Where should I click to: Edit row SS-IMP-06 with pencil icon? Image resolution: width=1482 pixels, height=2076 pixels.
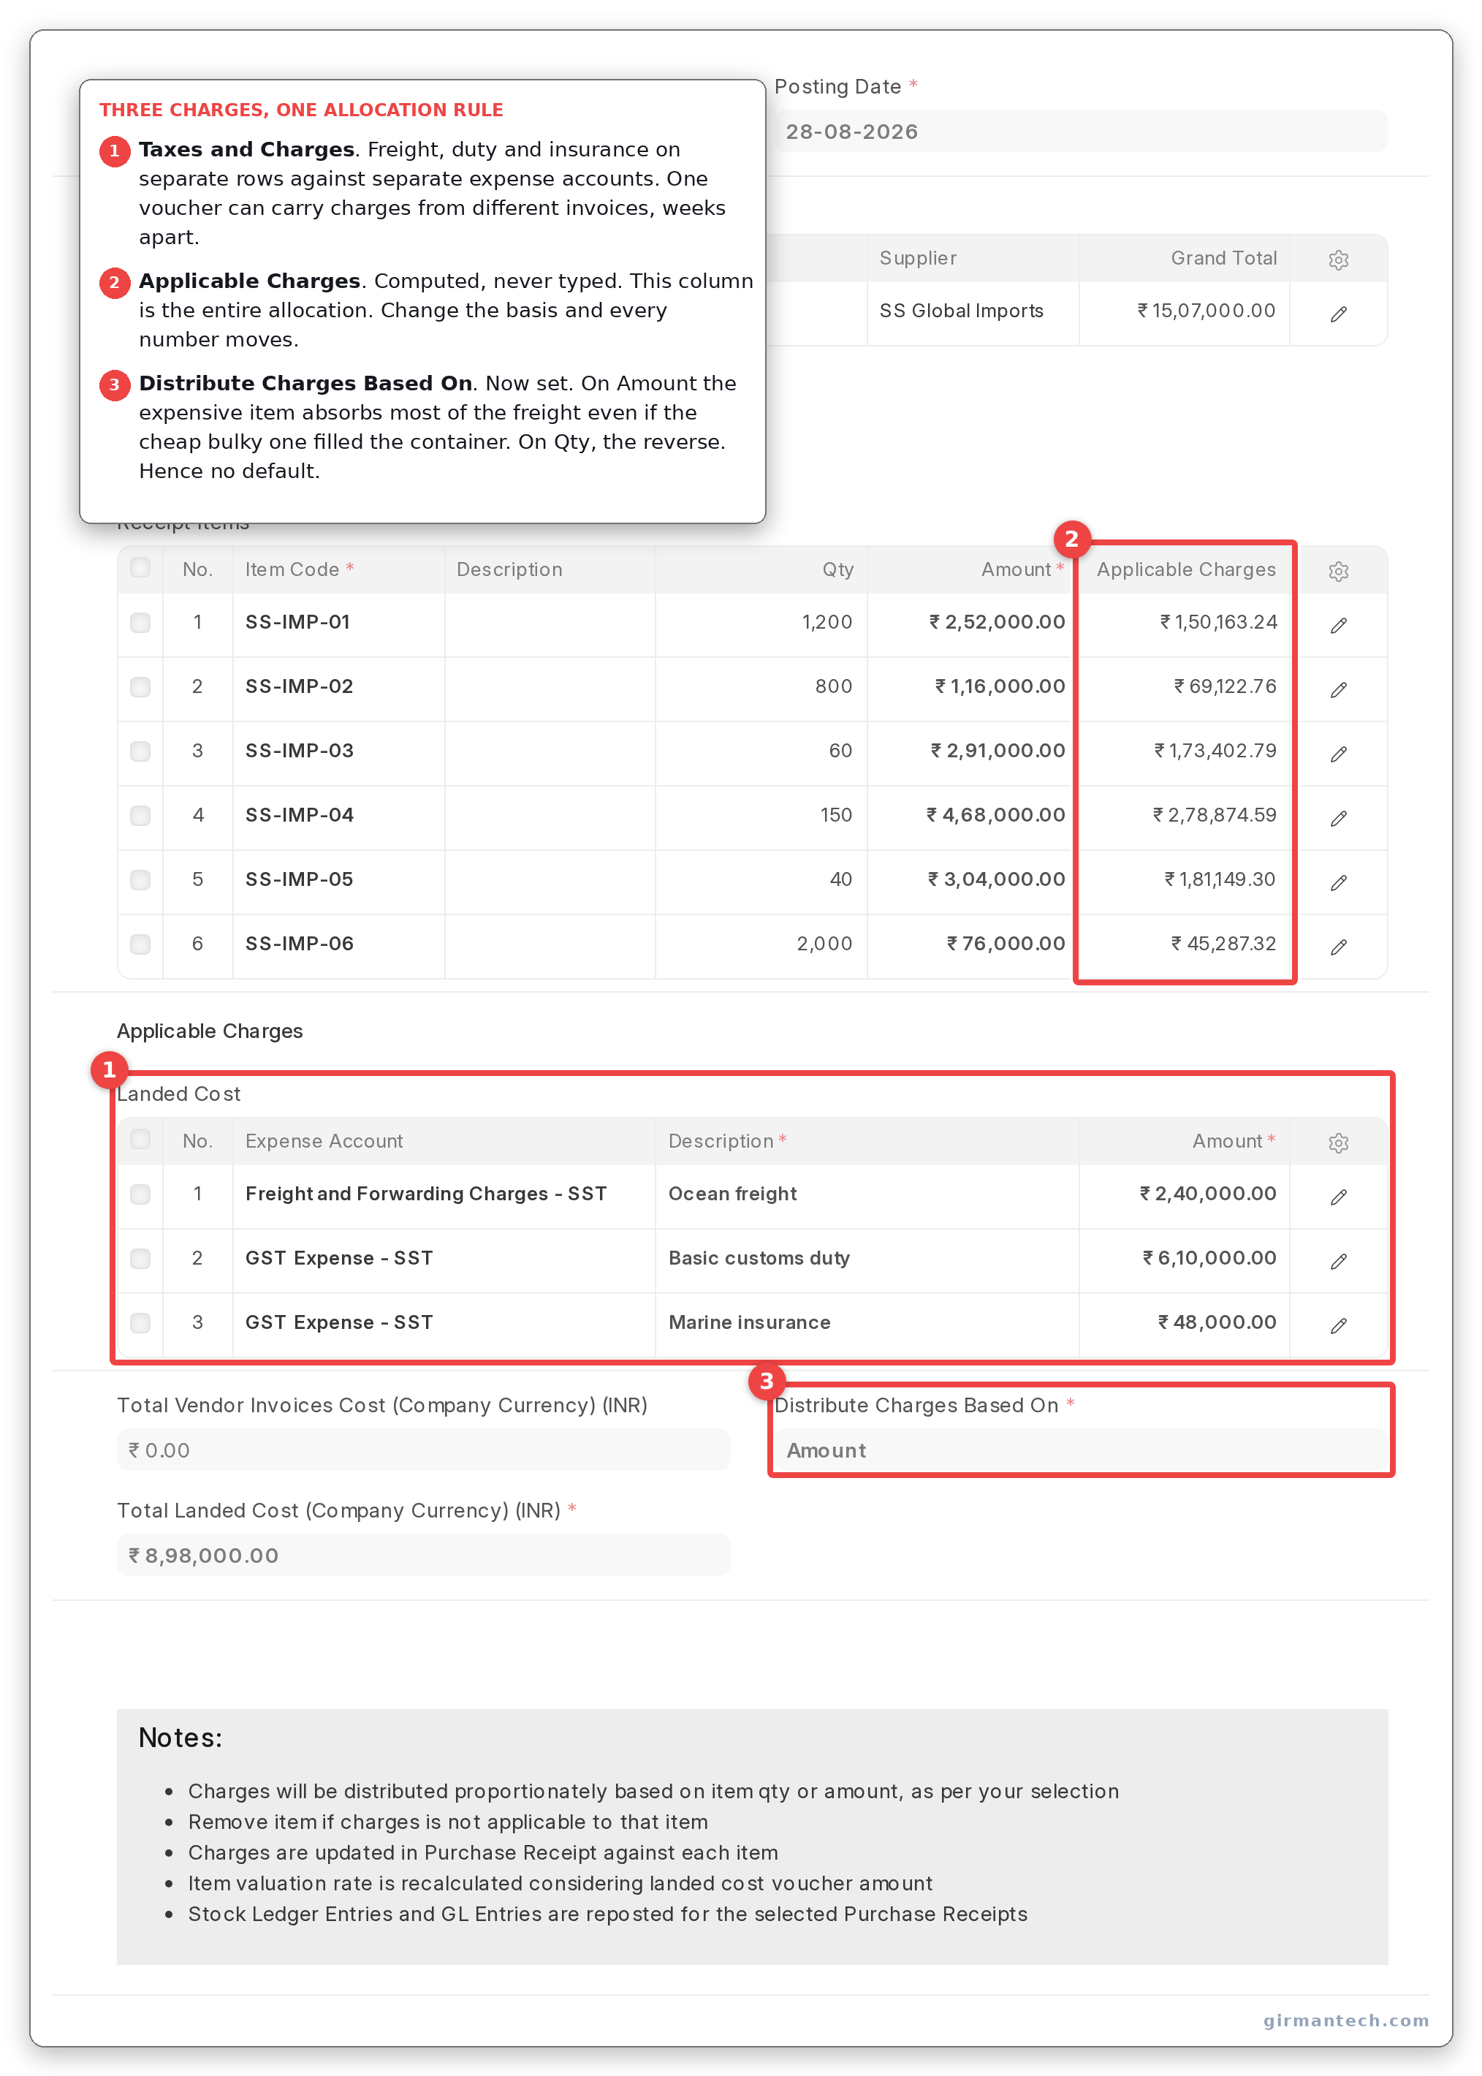(x=1338, y=946)
